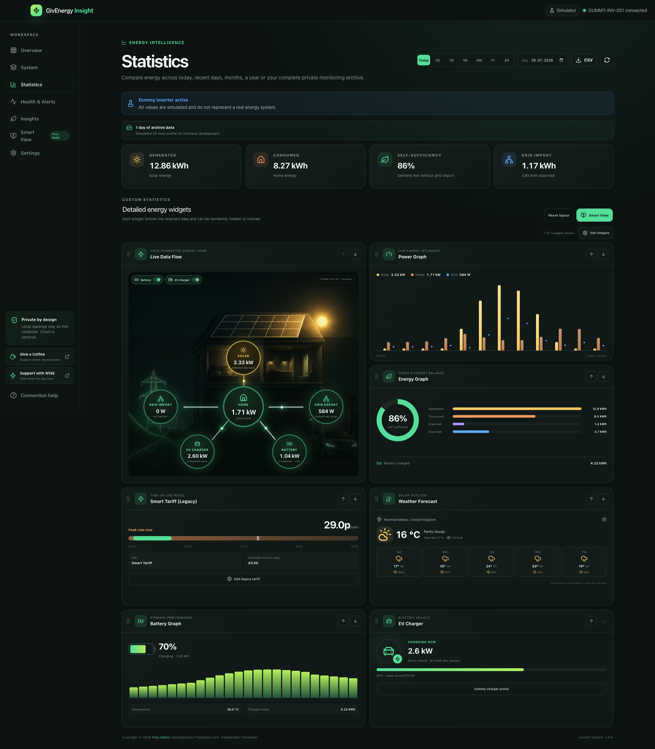655x749 pixels.
Task: Click the Solar node in the flow diagram
Action: pos(243,358)
